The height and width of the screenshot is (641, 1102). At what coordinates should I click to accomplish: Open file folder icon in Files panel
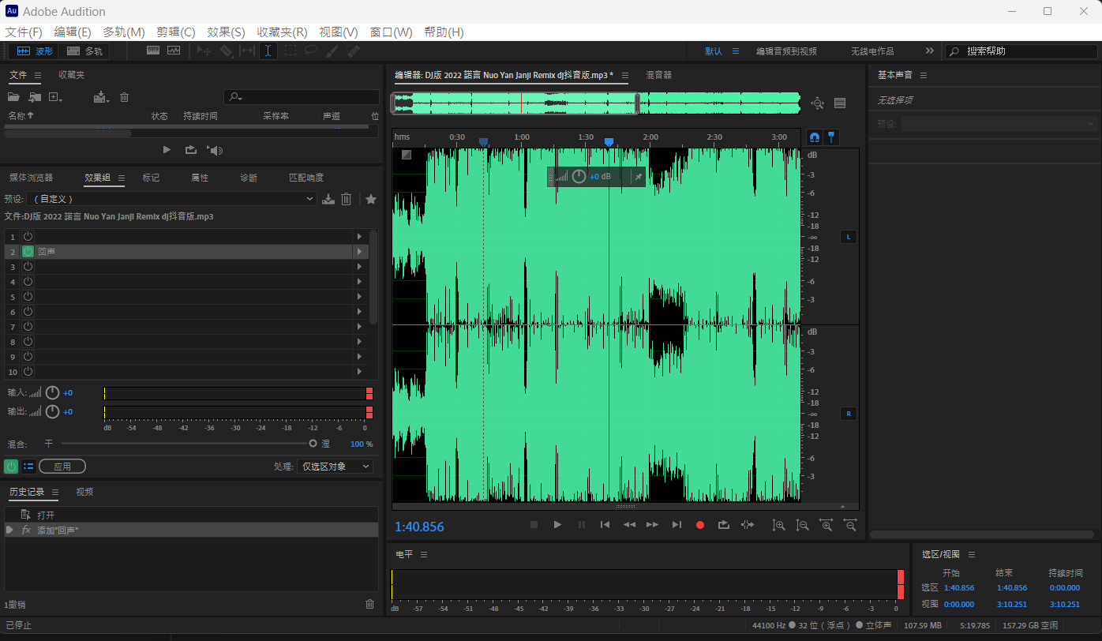13,97
